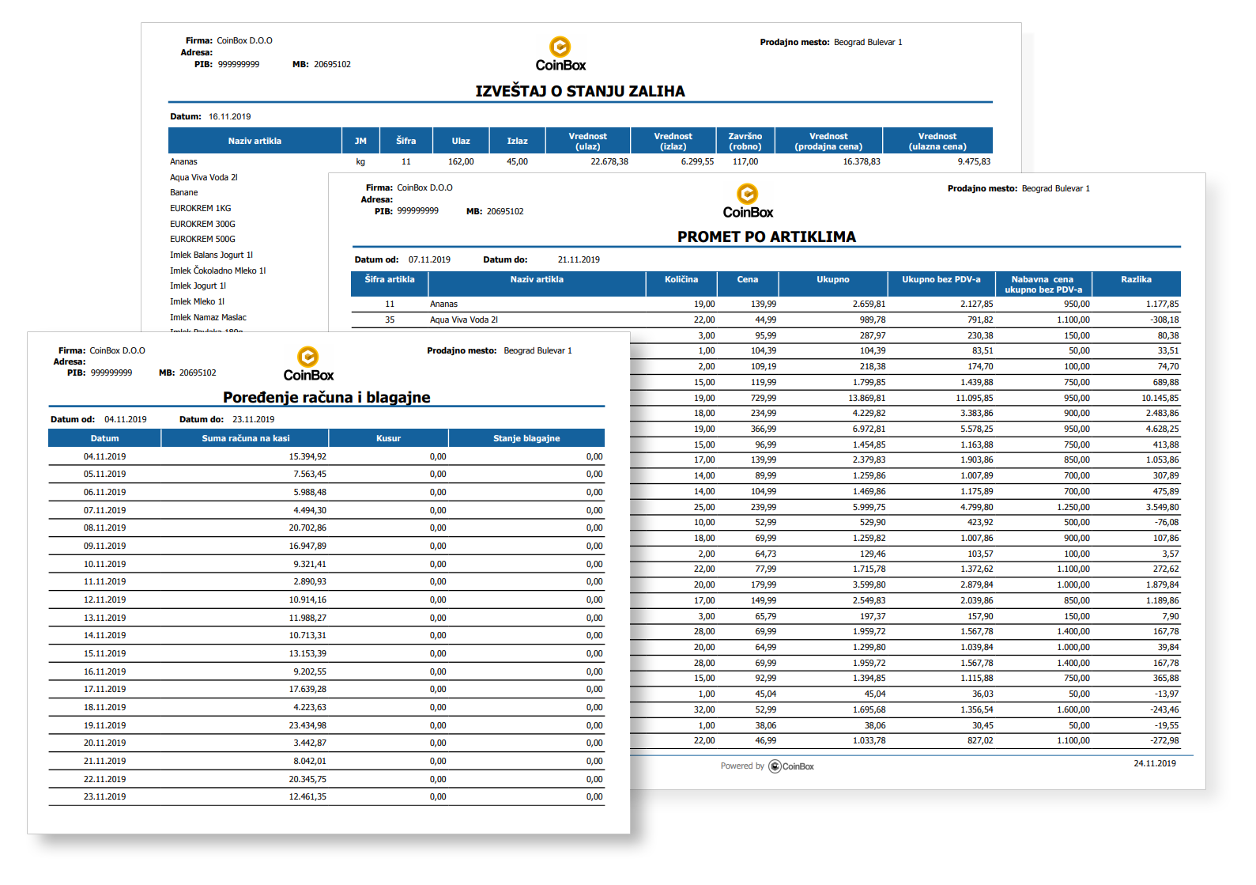The image size is (1256, 885).
Task: Click the Šifra header in the stock report
Action: (x=406, y=141)
